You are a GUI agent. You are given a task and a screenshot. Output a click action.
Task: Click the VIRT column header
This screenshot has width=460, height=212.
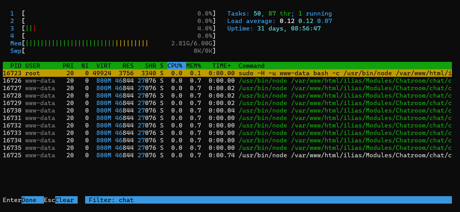(104, 66)
